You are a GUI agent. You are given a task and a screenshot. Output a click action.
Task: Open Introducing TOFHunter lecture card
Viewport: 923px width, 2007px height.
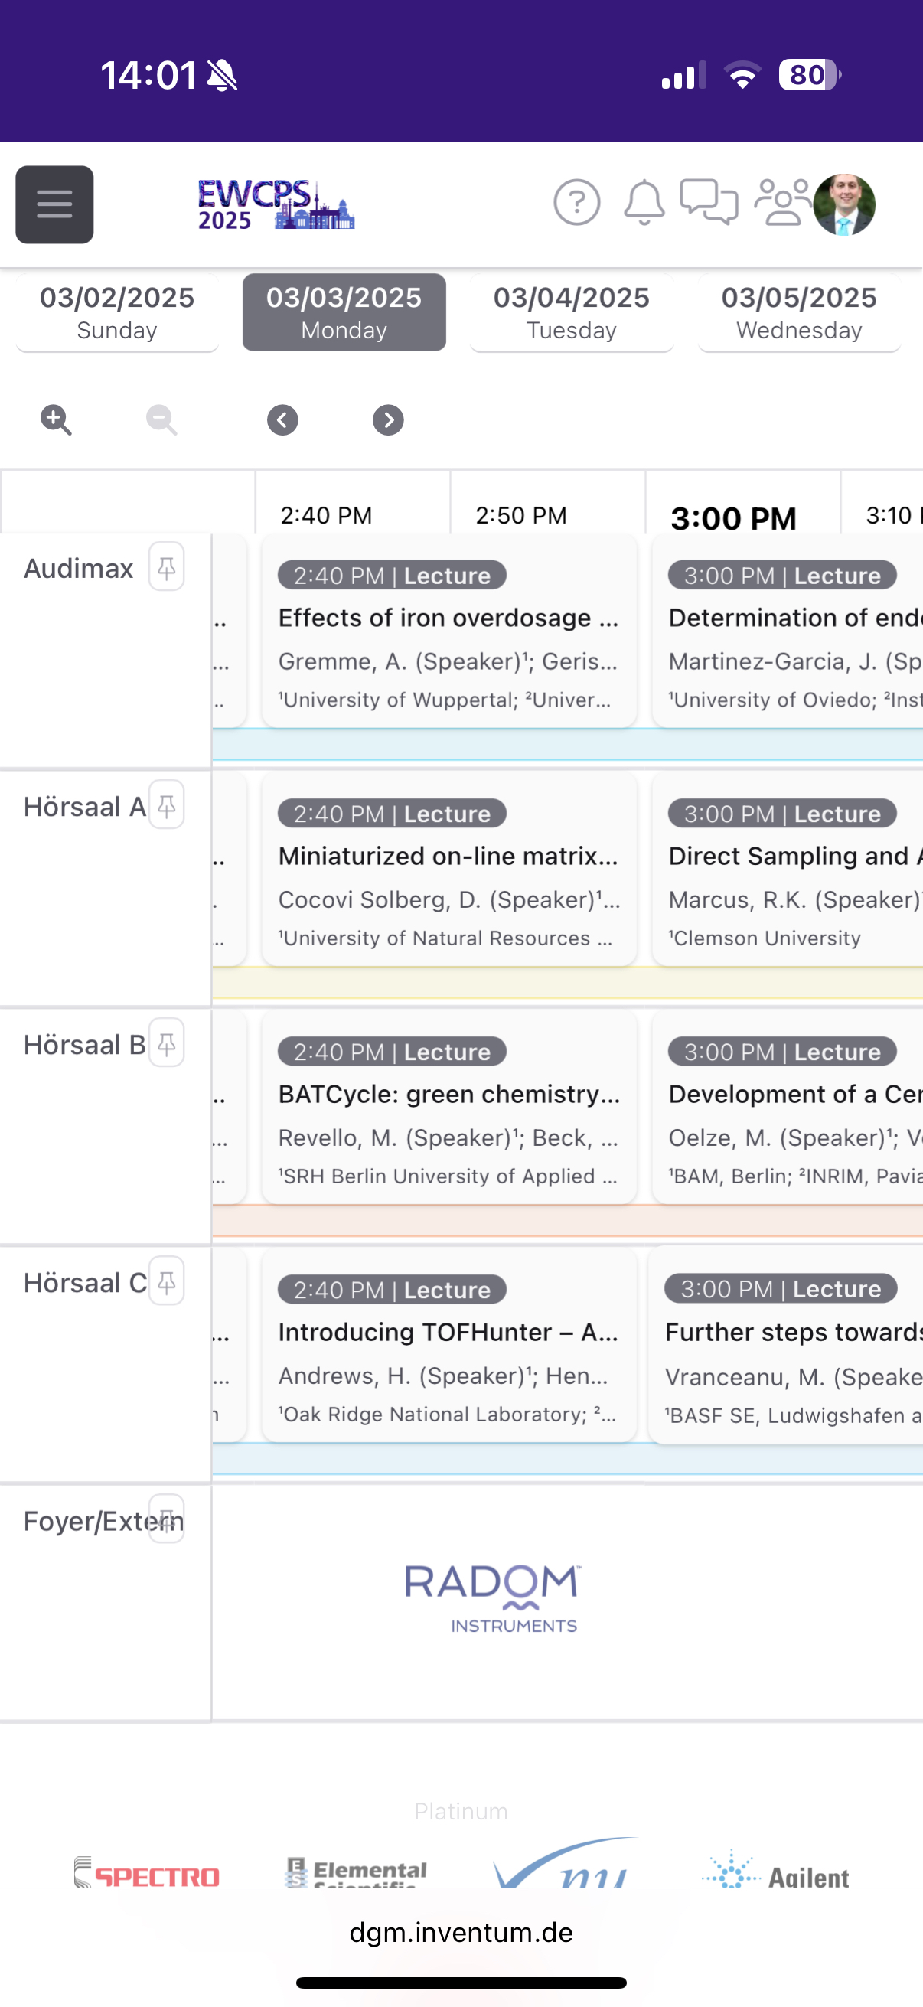[x=448, y=1346]
